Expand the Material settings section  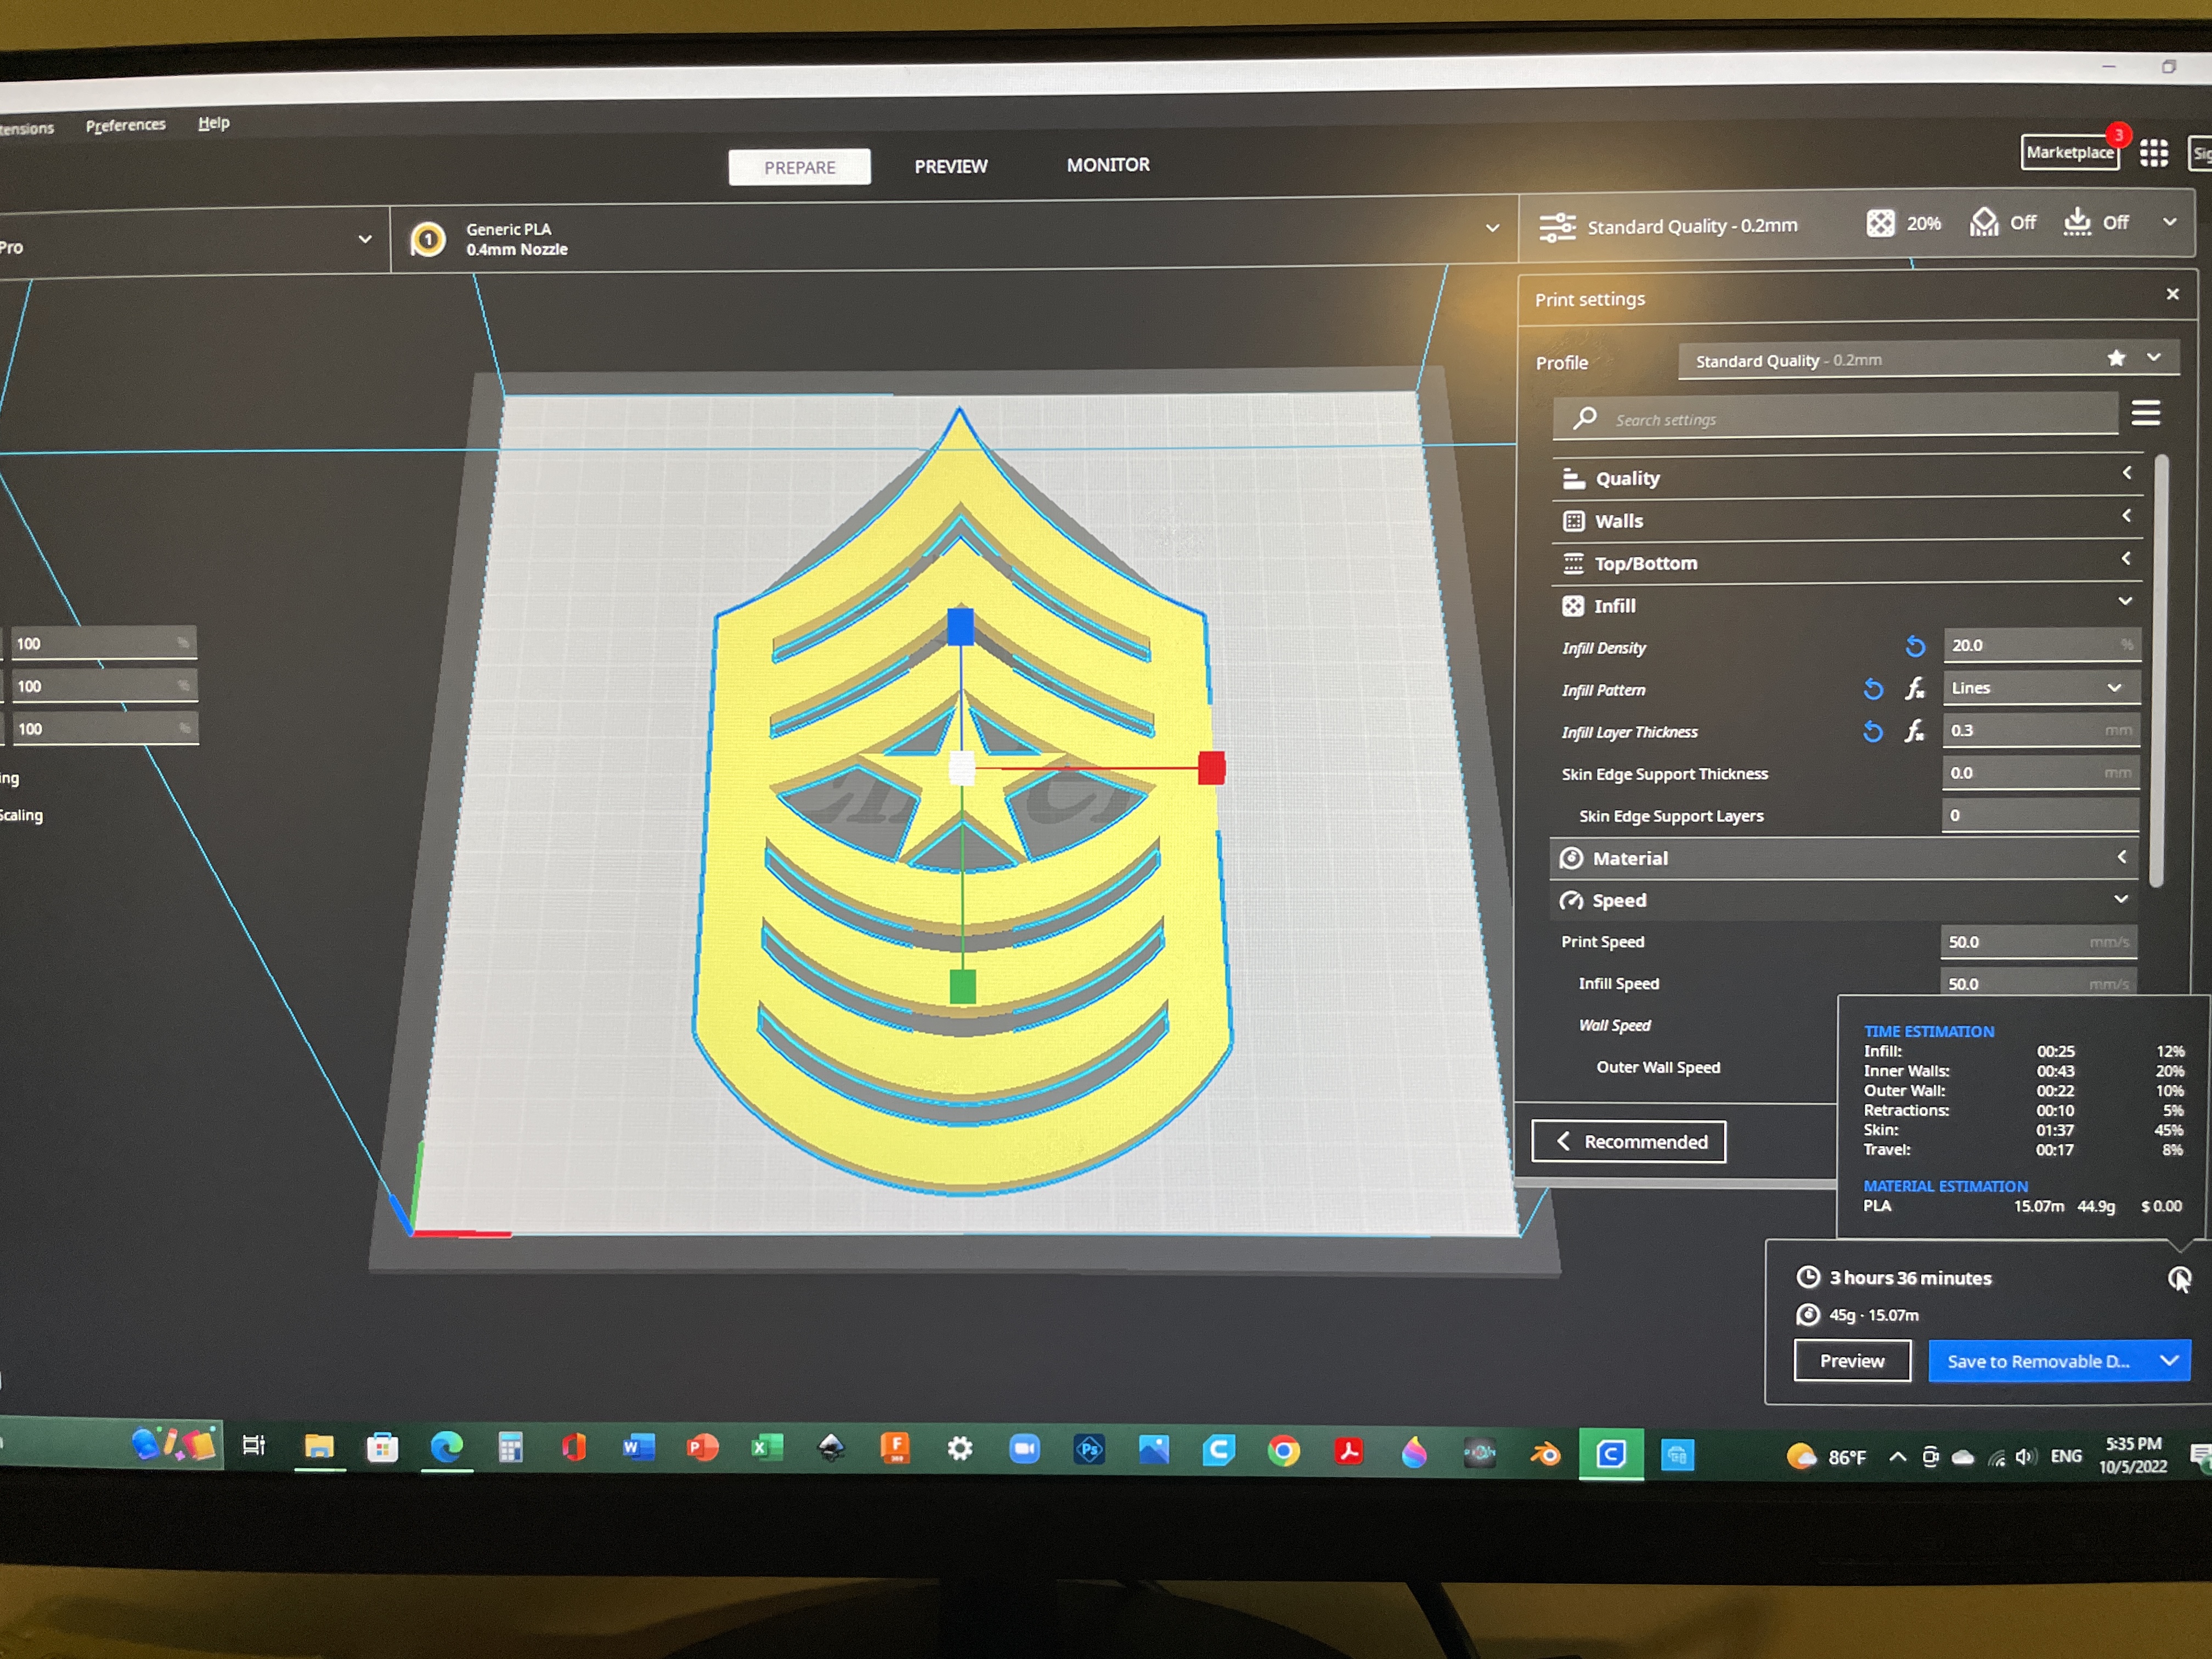(1844, 858)
